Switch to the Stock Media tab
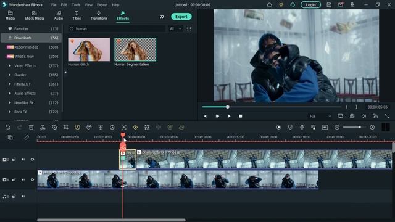Image resolution: width=395 pixels, height=222 pixels. coord(35,15)
